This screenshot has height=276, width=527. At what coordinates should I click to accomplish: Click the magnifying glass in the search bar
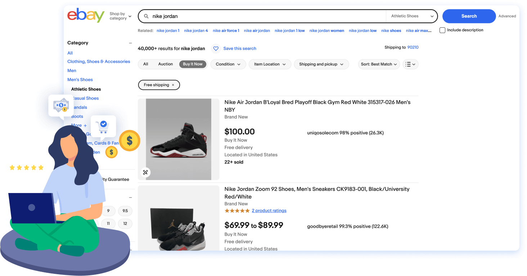point(146,16)
